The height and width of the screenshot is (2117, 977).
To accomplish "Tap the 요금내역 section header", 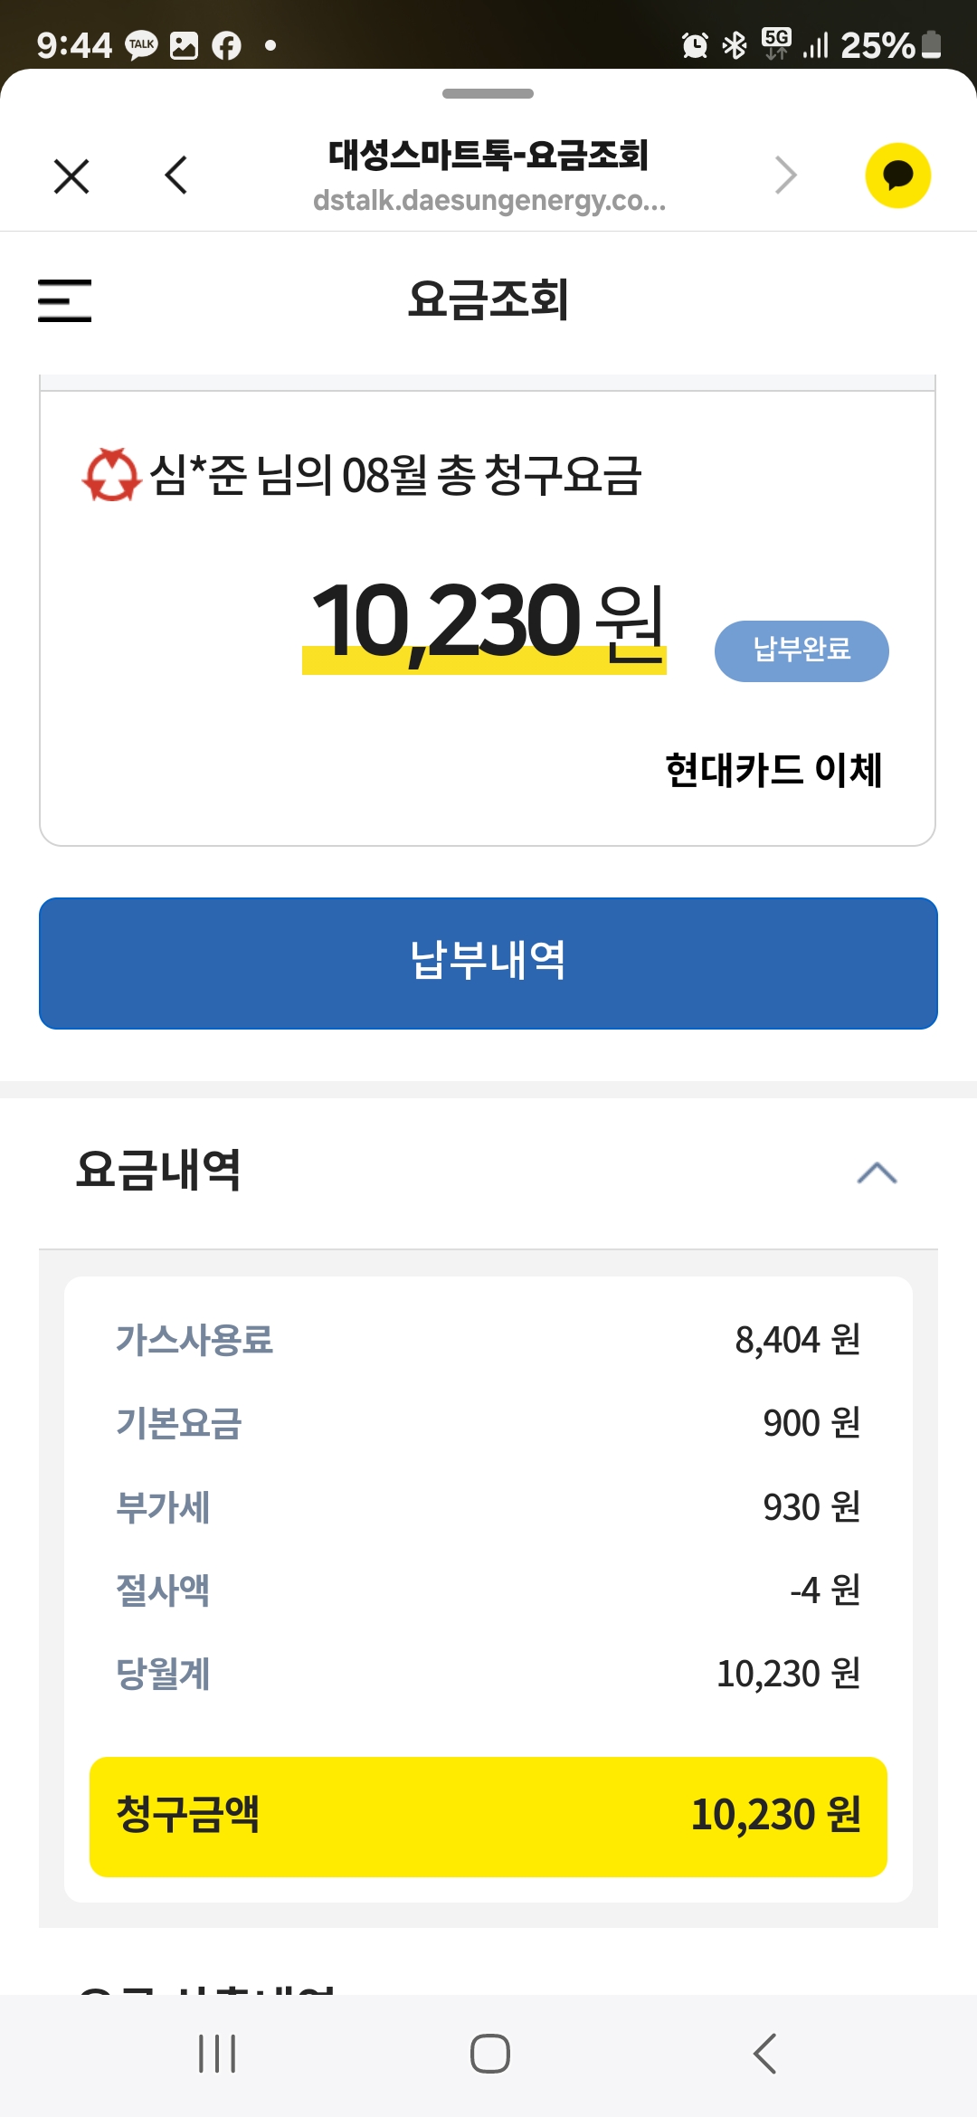I will coord(159,1171).
